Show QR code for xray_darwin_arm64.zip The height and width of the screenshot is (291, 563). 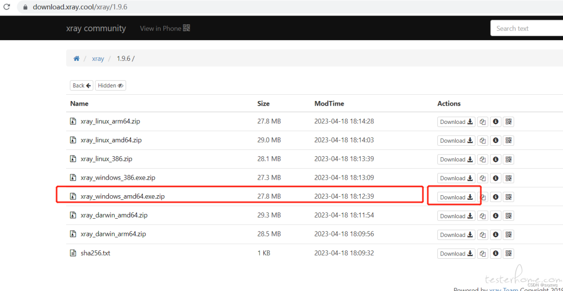[x=508, y=235]
